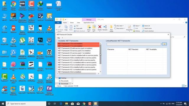The width and height of the screenshot is (189, 106).
Task: Open Task View on taskbar
Action: 55,104
